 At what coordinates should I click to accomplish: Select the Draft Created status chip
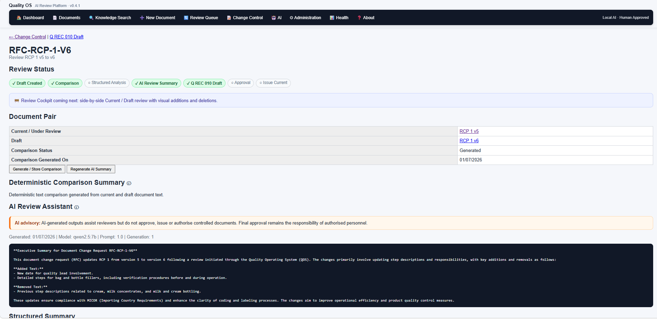(27, 83)
